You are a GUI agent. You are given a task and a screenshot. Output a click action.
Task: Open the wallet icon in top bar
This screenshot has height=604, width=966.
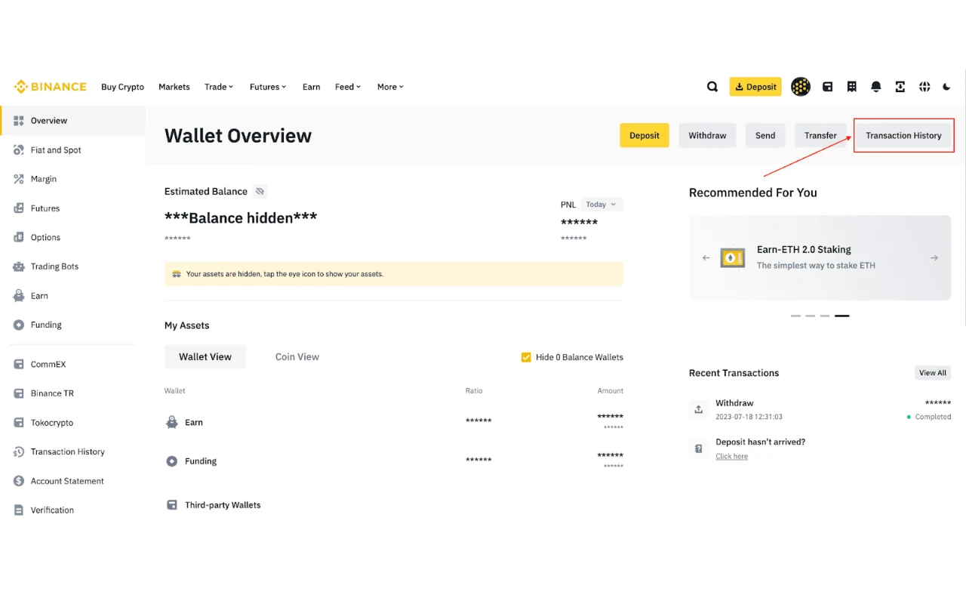pyautogui.click(x=827, y=87)
